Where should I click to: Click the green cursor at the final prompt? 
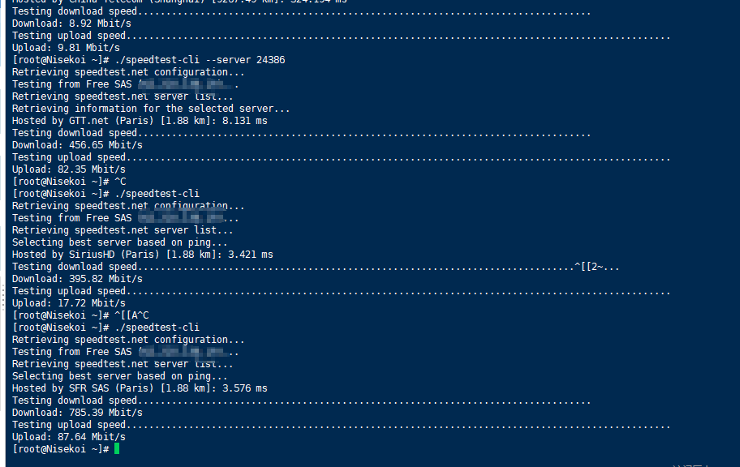pyautogui.click(x=117, y=449)
